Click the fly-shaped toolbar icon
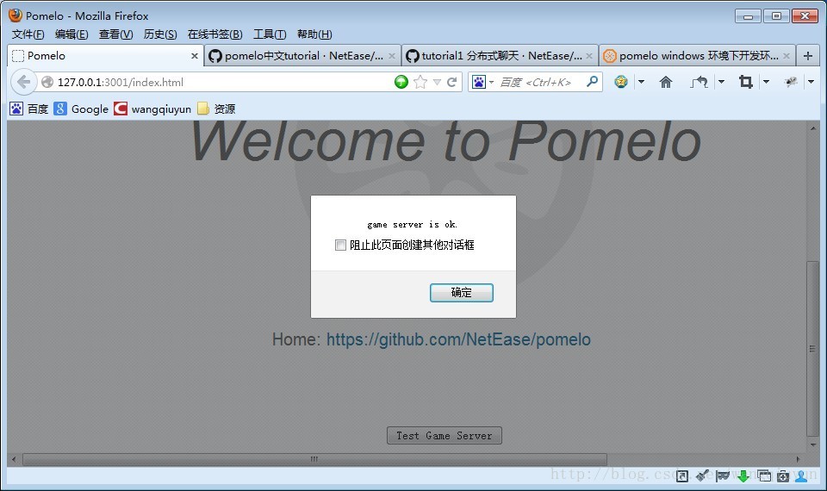 [791, 82]
